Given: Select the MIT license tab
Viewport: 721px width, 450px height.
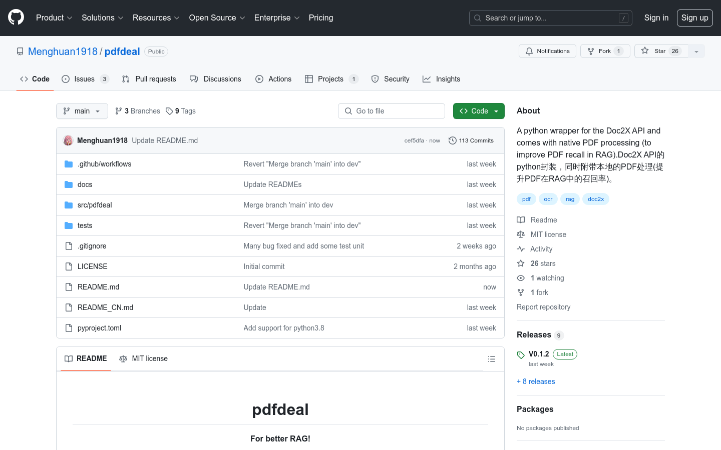Looking at the screenshot, I should click(144, 358).
